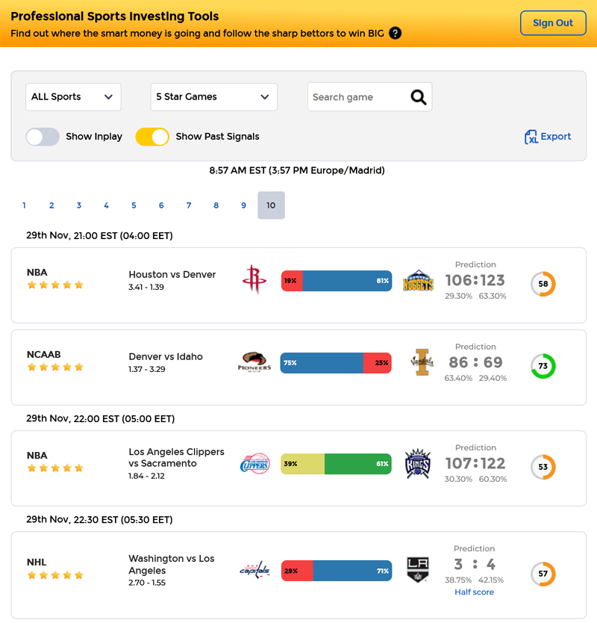Screen dimensions: 597x623
Task: Click the Idaho Vandals team logo
Action: coord(422,362)
